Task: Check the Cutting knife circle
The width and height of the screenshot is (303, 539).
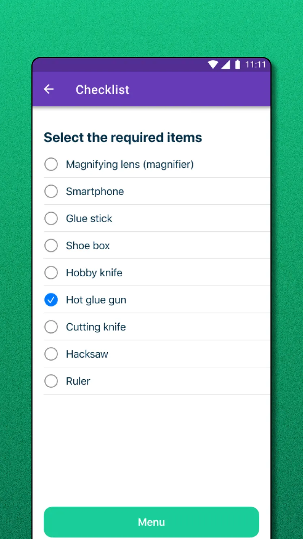Action: coord(51,327)
